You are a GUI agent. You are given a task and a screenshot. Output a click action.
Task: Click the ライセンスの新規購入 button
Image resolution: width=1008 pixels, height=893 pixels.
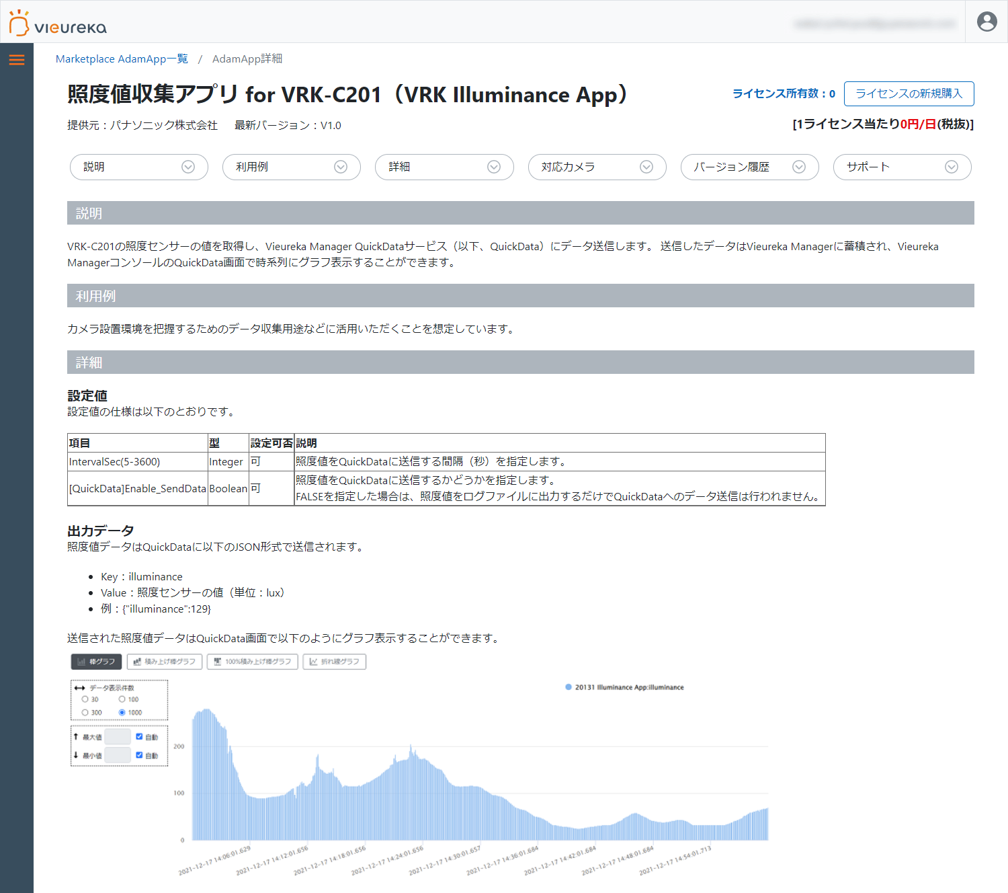click(909, 93)
